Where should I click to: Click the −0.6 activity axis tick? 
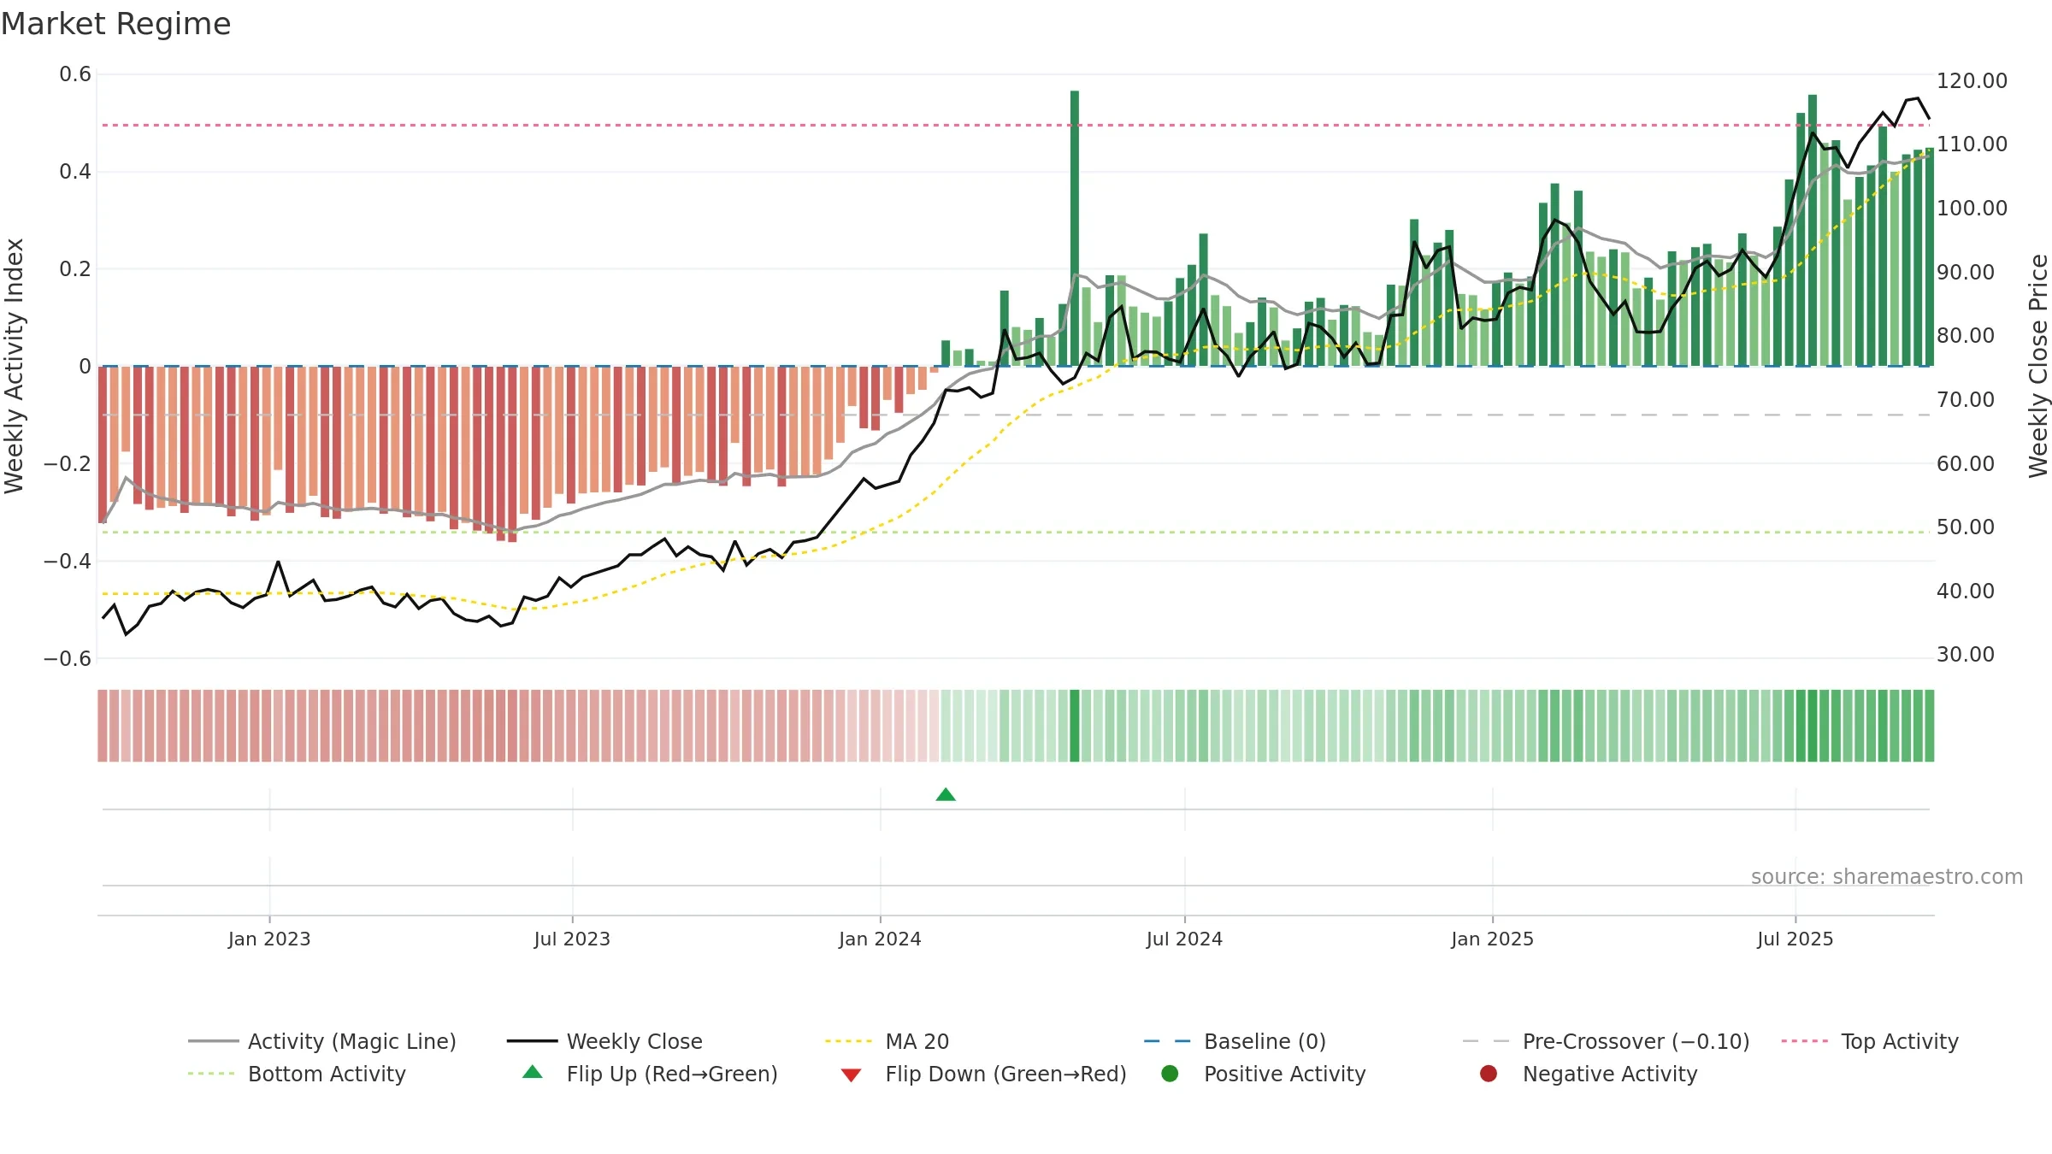tap(68, 659)
